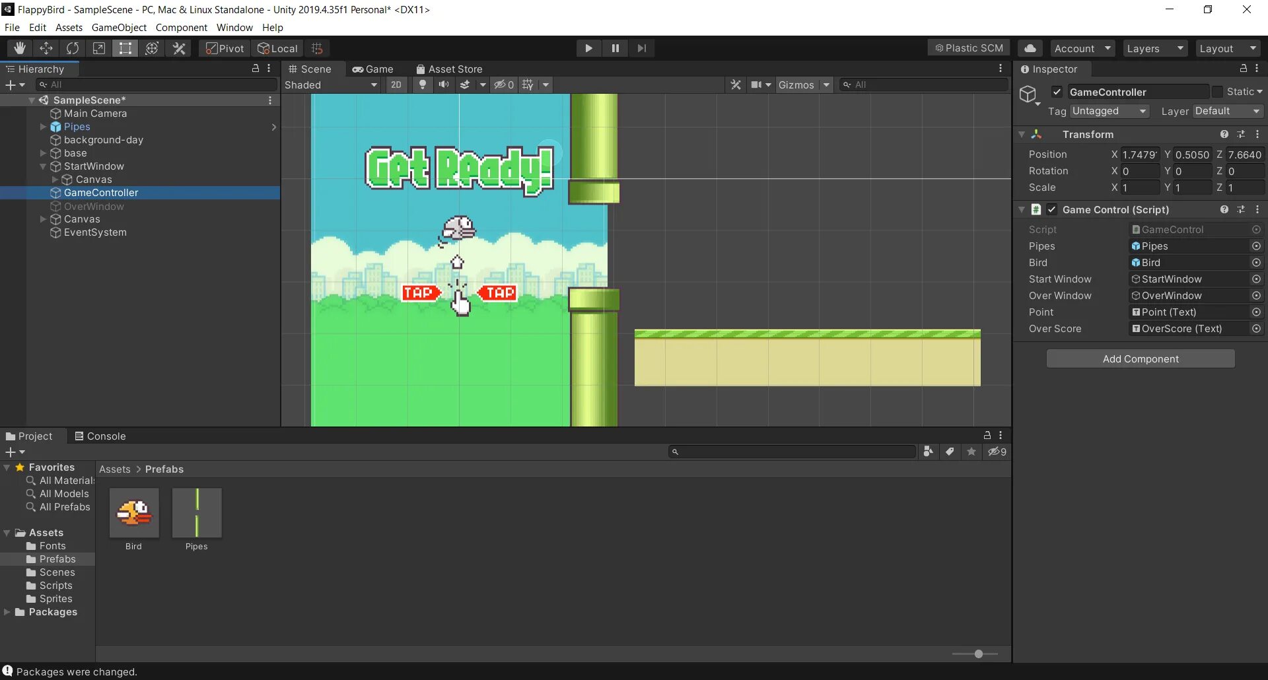The width and height of the screenshot is (1268, 680).
Task: Select Bird prefab thumbnail
Action: coord(134,513)
